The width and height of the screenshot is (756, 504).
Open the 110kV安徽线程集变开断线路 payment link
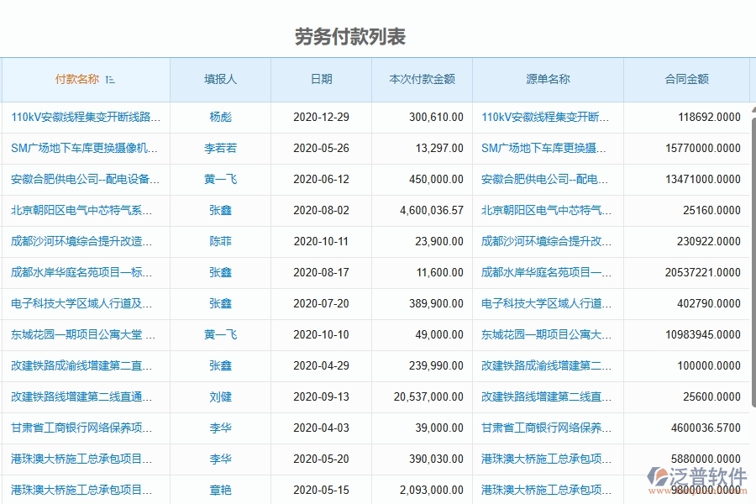pos(84,118)
